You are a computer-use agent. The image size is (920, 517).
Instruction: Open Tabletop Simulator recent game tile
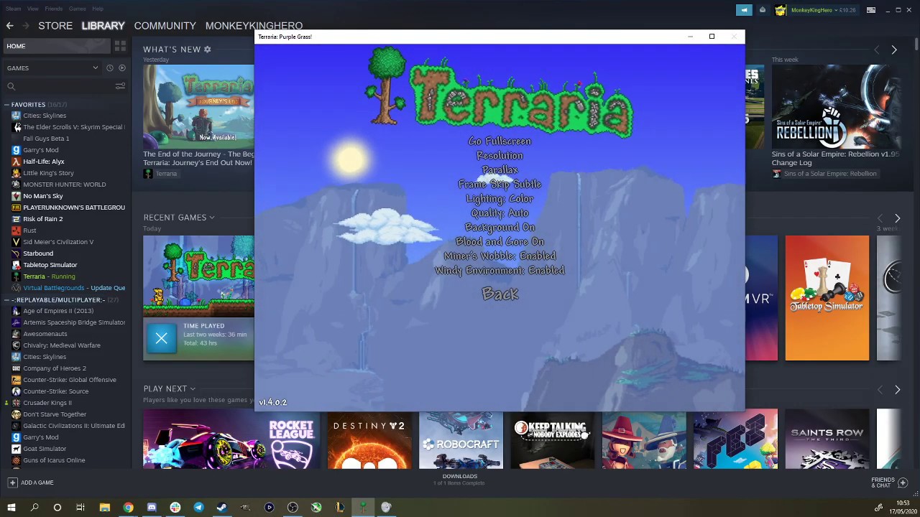[x=827, y=298]
